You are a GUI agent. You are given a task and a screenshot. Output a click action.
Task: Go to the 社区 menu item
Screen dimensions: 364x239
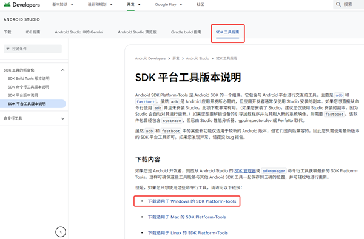point(200,4)
